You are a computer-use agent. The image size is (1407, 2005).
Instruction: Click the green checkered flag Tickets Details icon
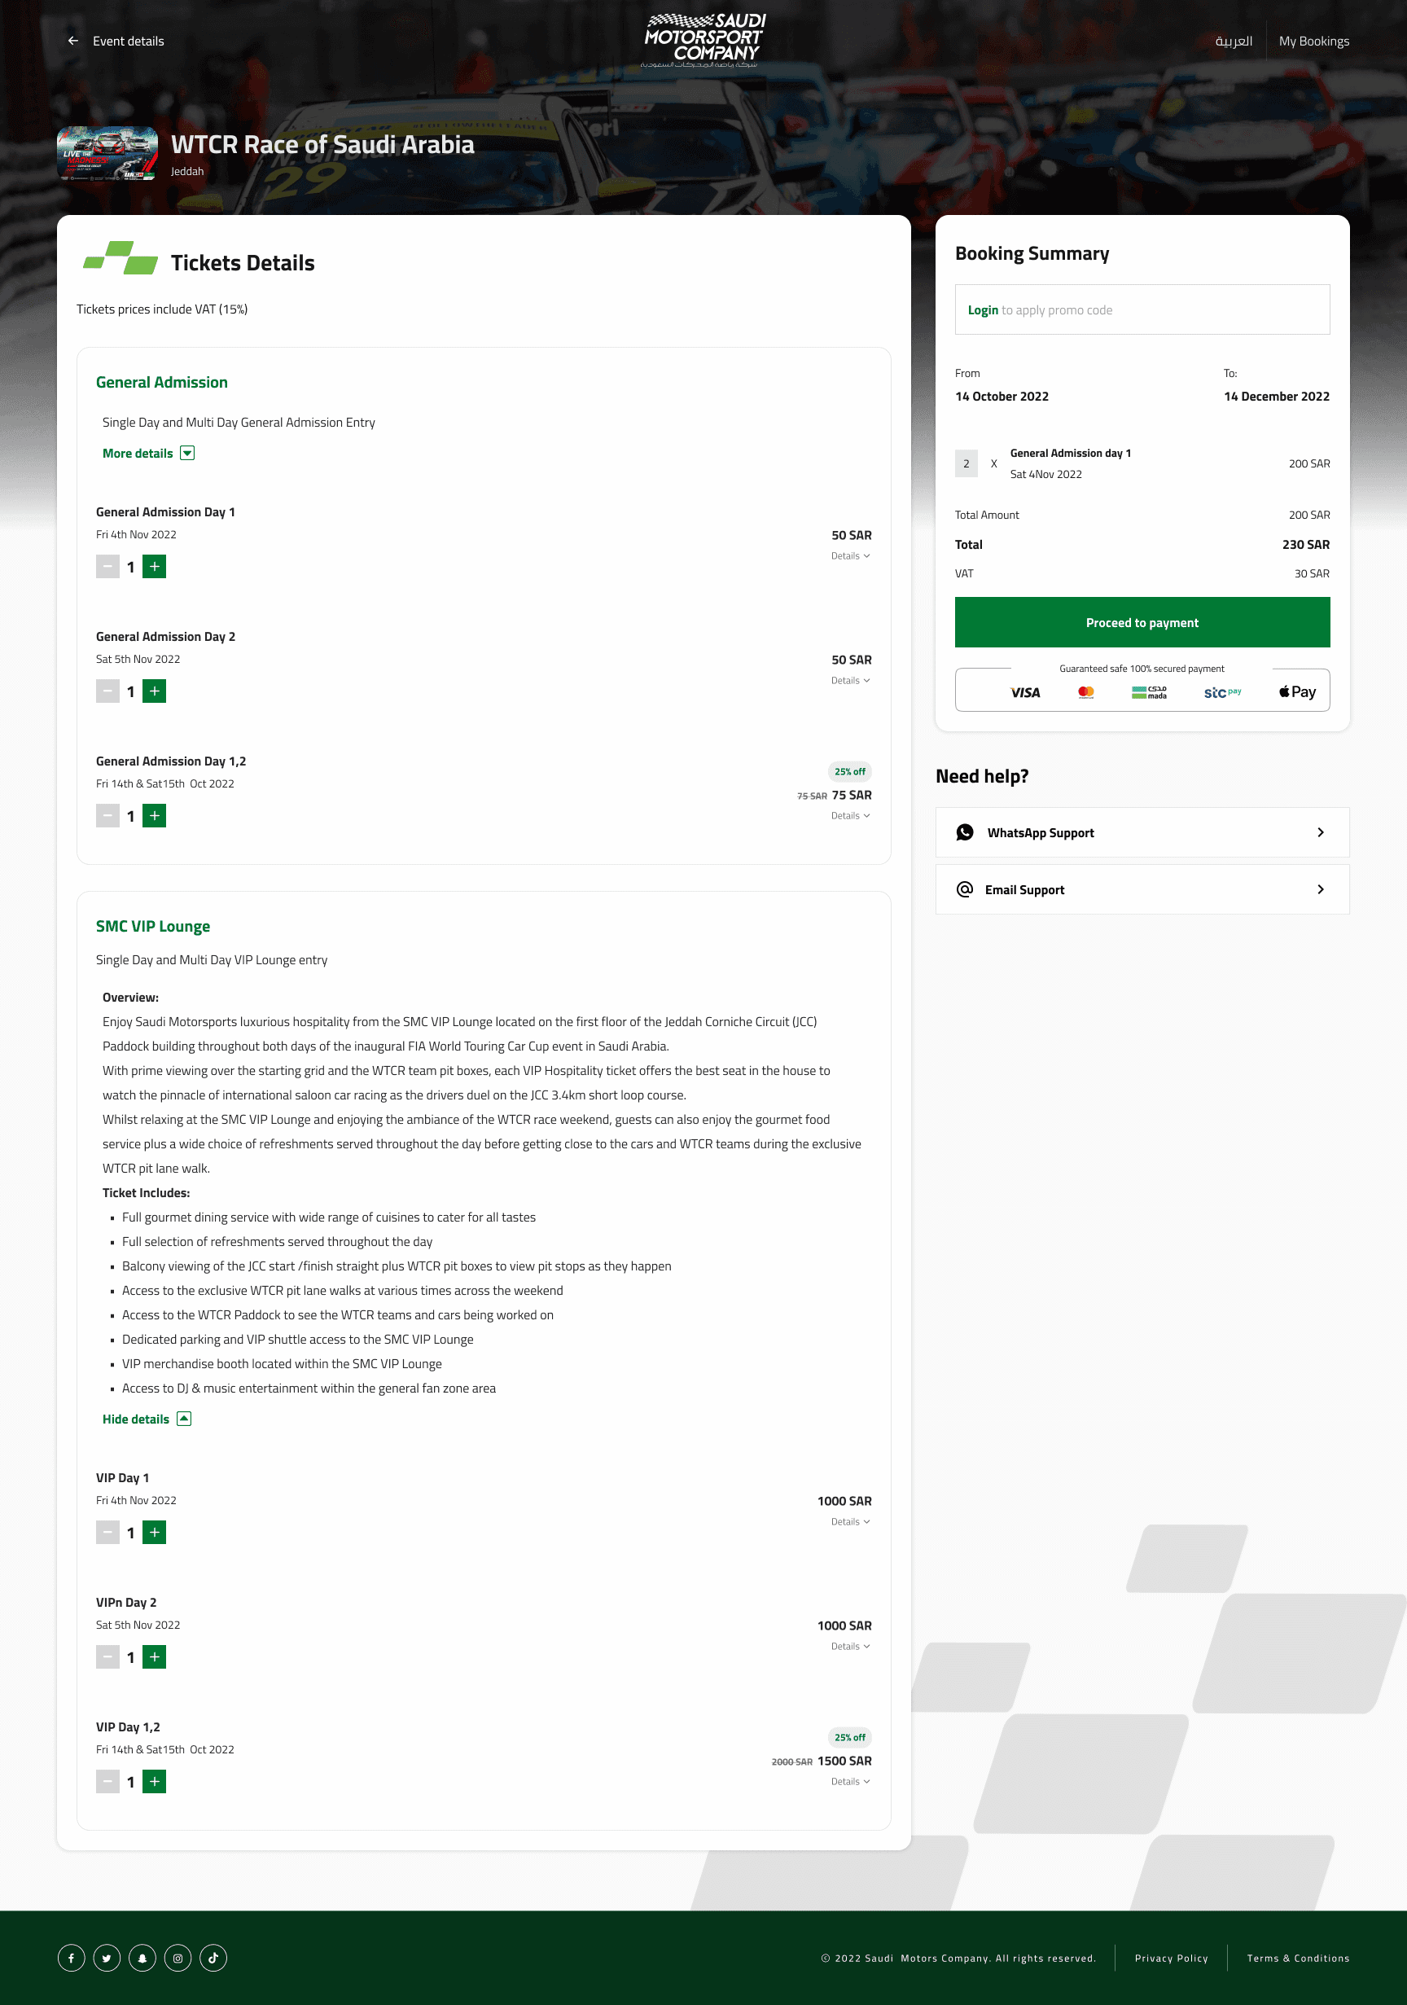pos(121,258)
